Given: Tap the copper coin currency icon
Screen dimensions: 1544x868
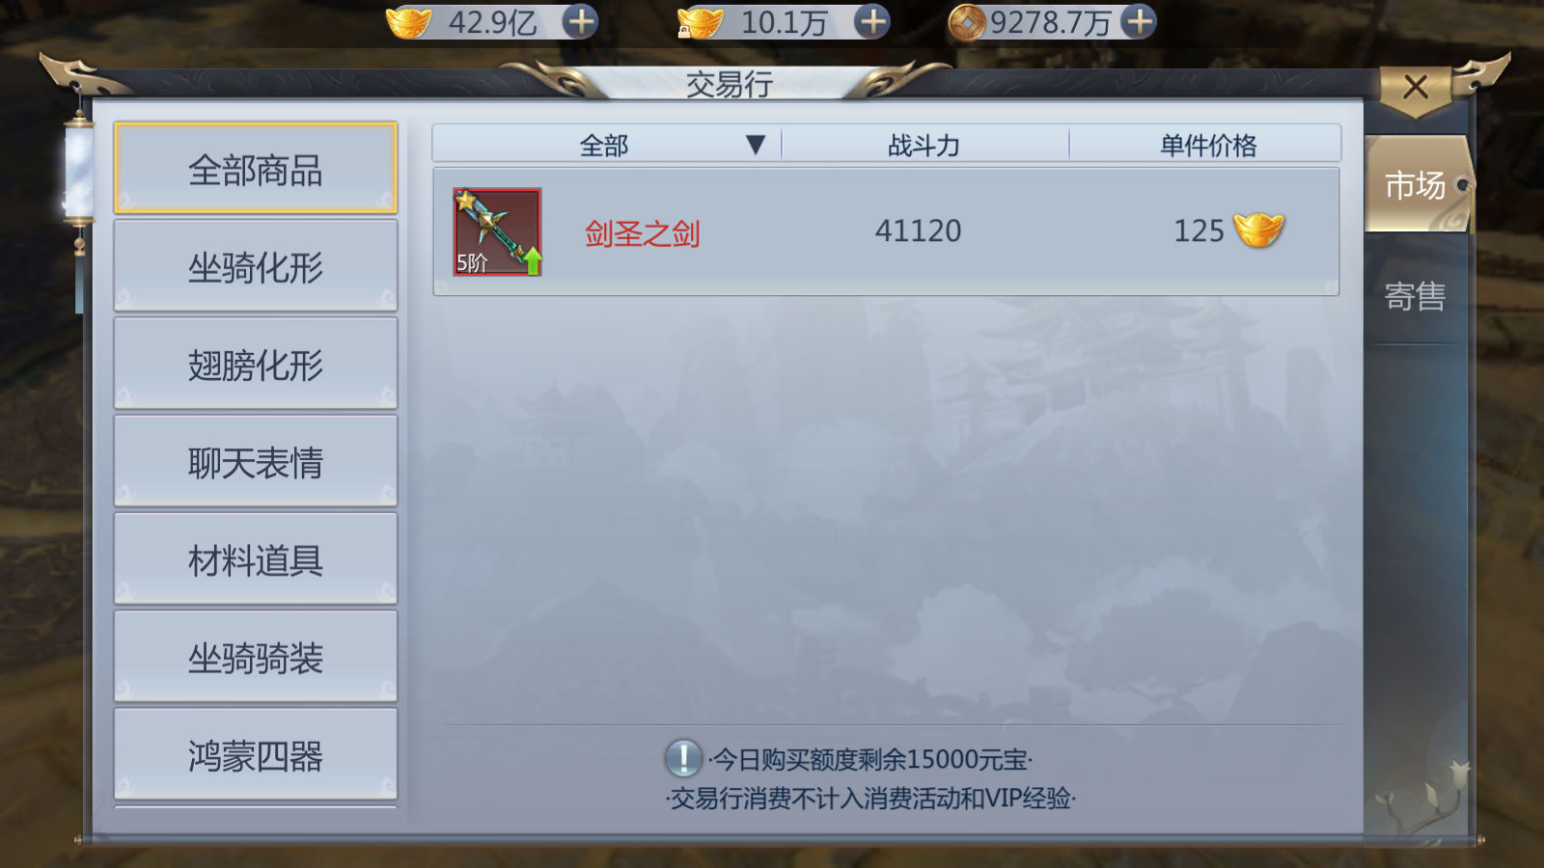Looking at the screenshot, I should pos(967,22).
